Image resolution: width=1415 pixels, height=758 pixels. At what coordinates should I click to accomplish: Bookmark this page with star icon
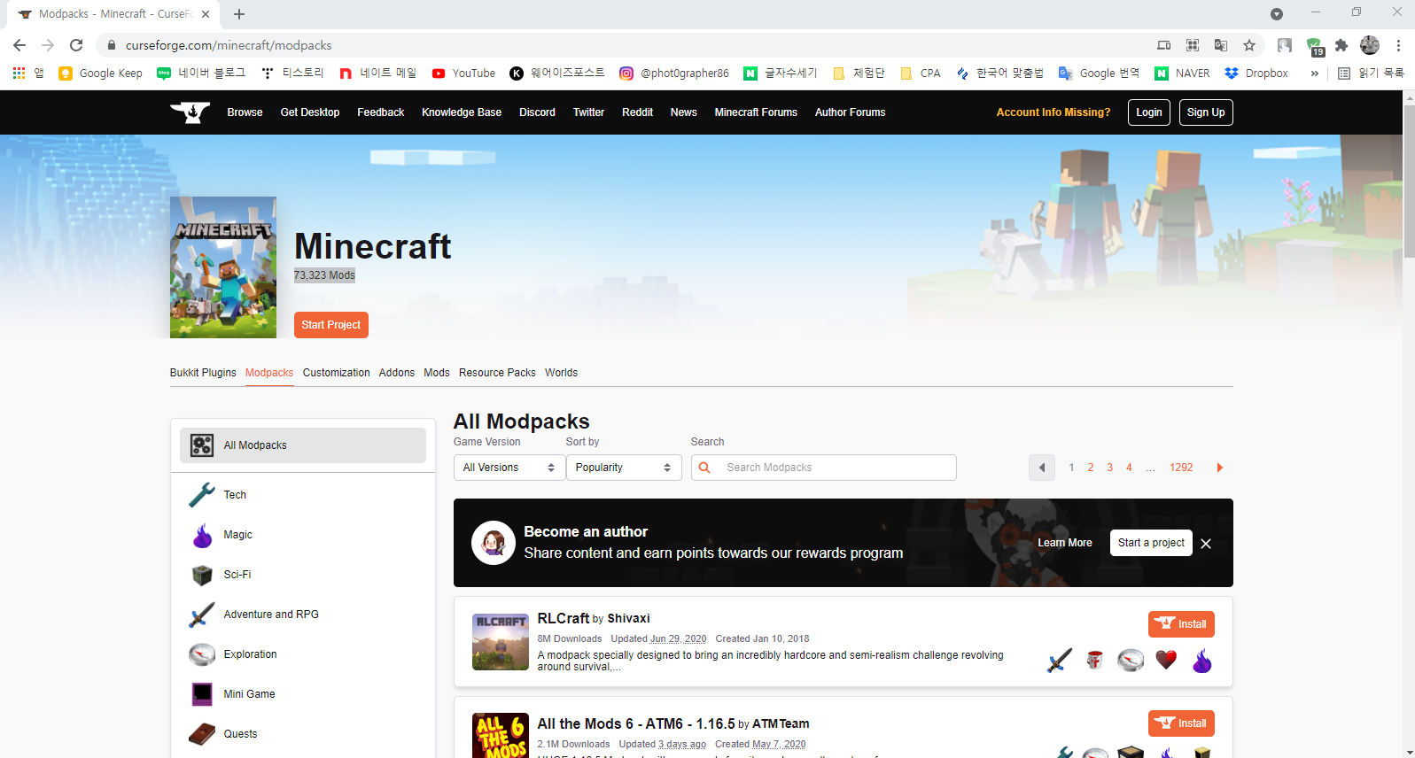(x=1249, y=45)
